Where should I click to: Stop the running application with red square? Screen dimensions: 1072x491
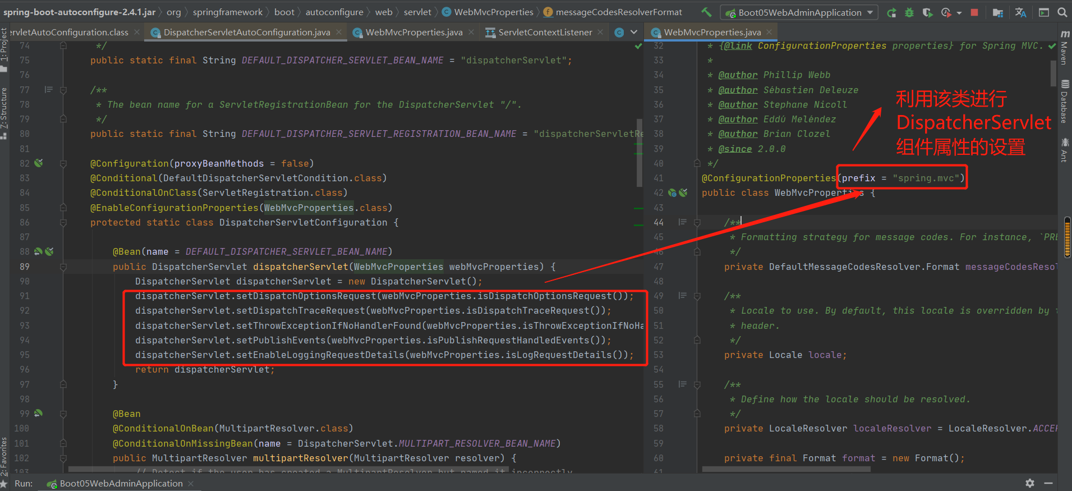click(974, 12)
